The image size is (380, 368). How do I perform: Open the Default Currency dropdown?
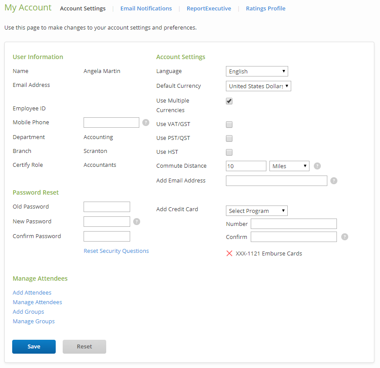point(258,86)
